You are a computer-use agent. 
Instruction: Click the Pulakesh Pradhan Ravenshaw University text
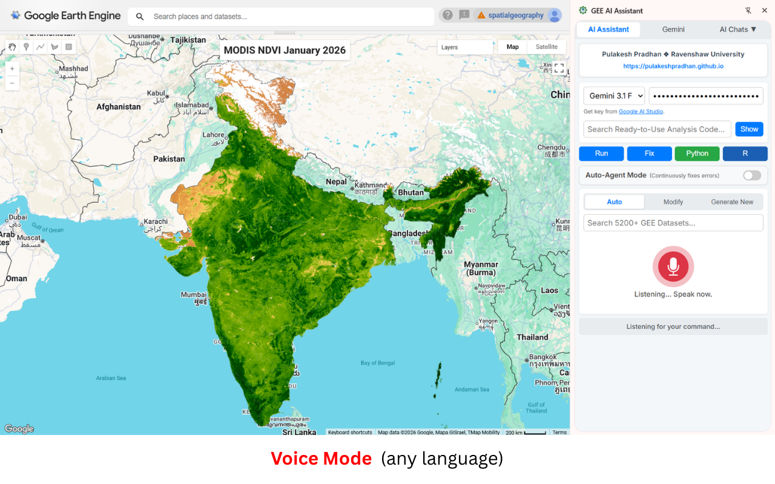673,54
